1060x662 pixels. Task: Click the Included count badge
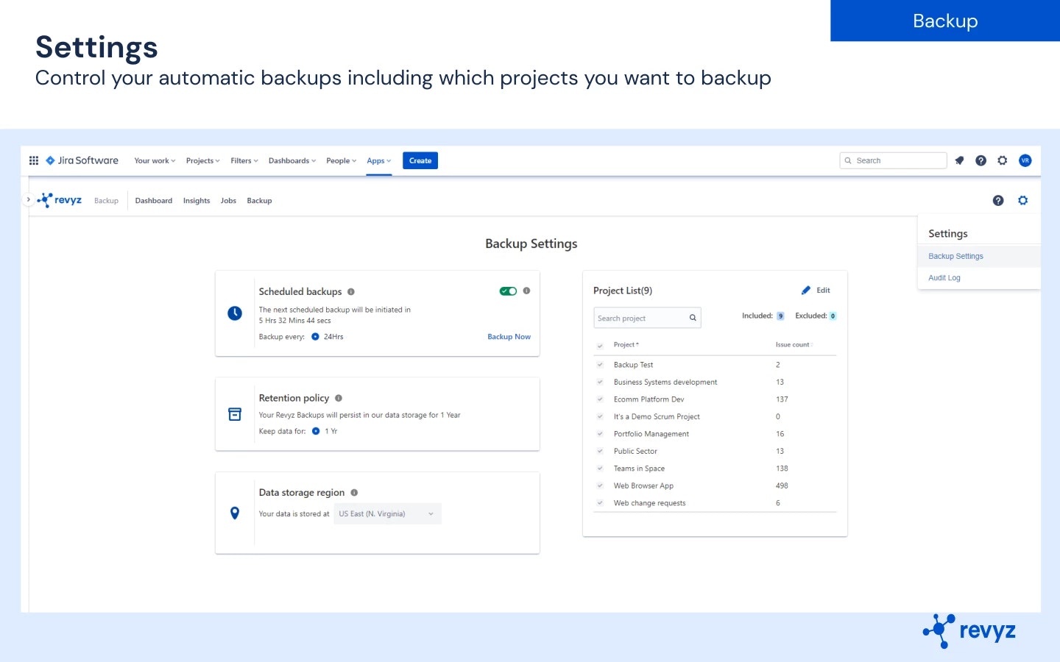(x=780, y=316)
